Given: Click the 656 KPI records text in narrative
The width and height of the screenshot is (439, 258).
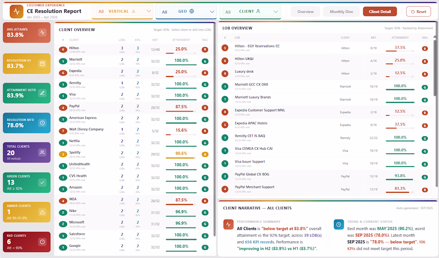Looking at the screenshot, I should tap(259, 242).
